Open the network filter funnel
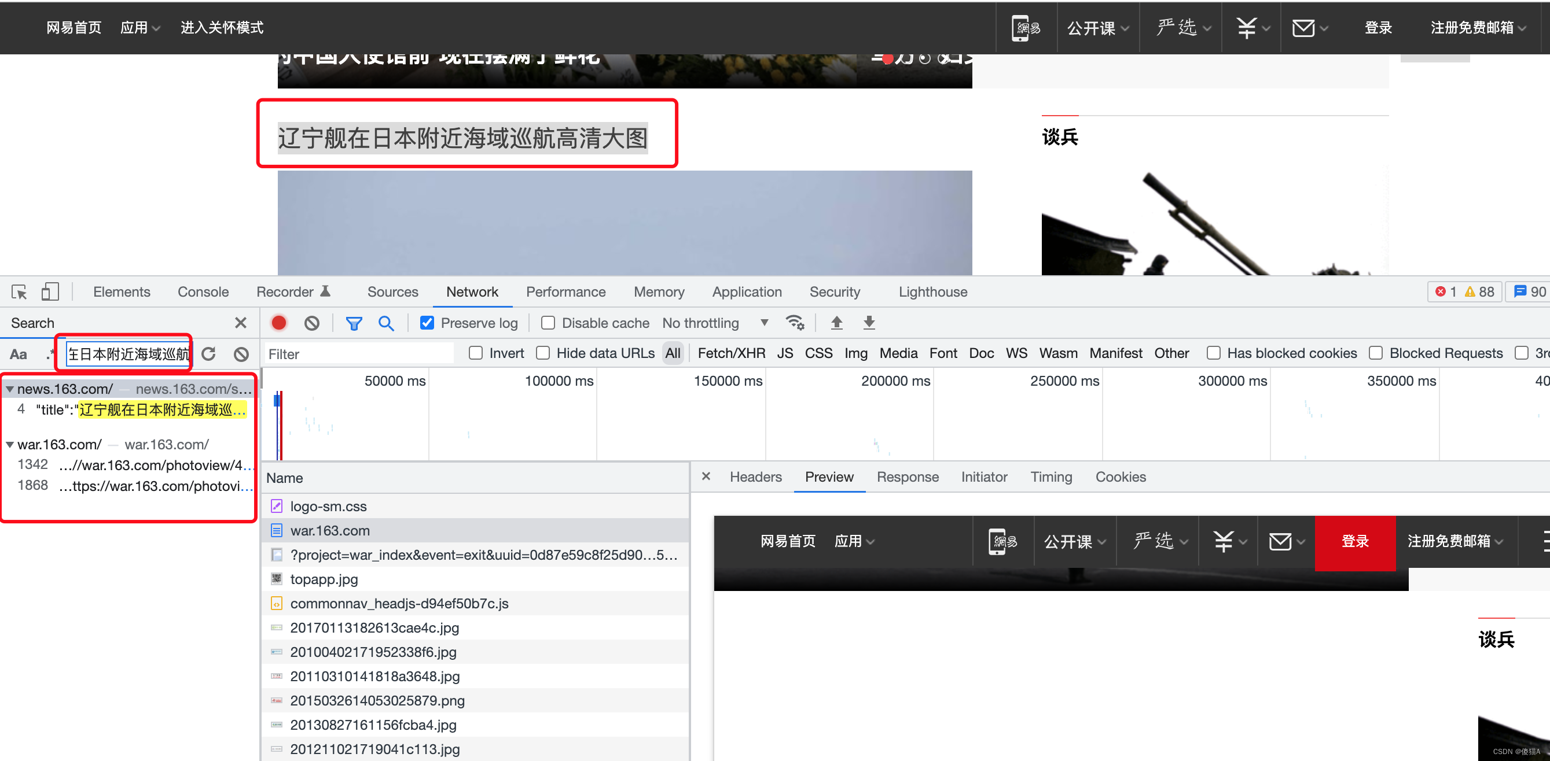1550x761 pixels. 354,323
